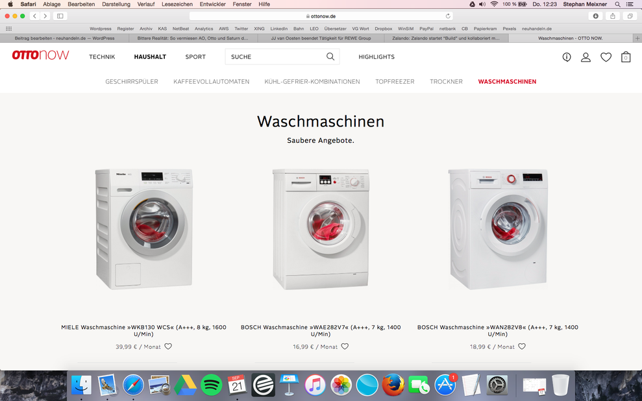Open the Top Sites grid icon
This screenshot has width=642, height=401.
click(x=8, y=29)
